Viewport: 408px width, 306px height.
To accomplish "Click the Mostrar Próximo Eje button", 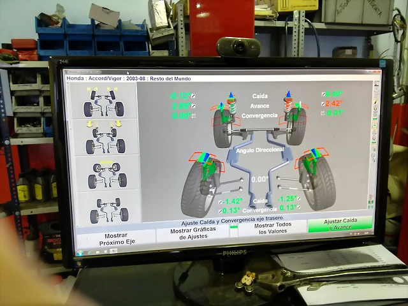I will [116, 239].
